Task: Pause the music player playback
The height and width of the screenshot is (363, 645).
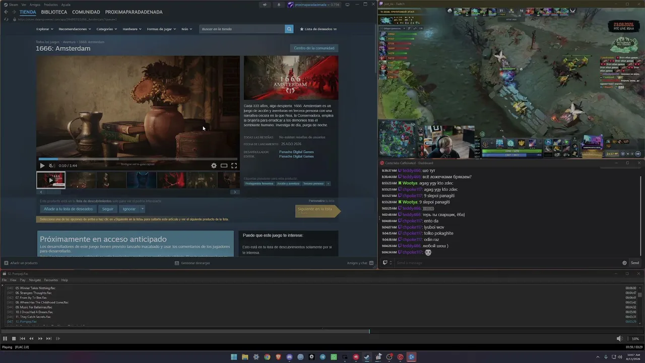Action: (5, 339)
